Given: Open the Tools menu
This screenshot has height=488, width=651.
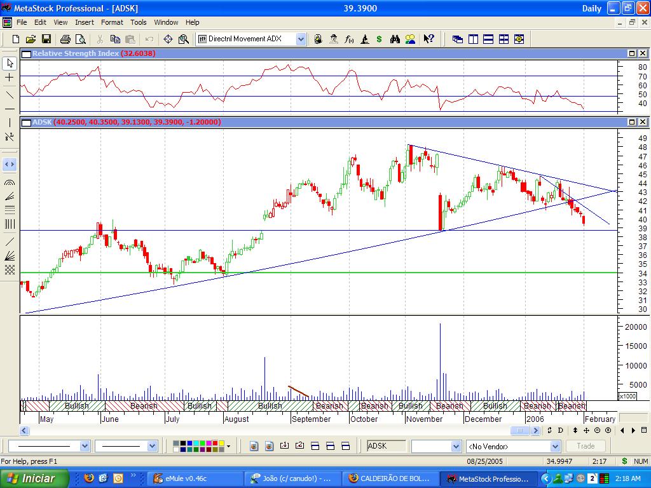Looking at the screenshot, I should (139, 22).
